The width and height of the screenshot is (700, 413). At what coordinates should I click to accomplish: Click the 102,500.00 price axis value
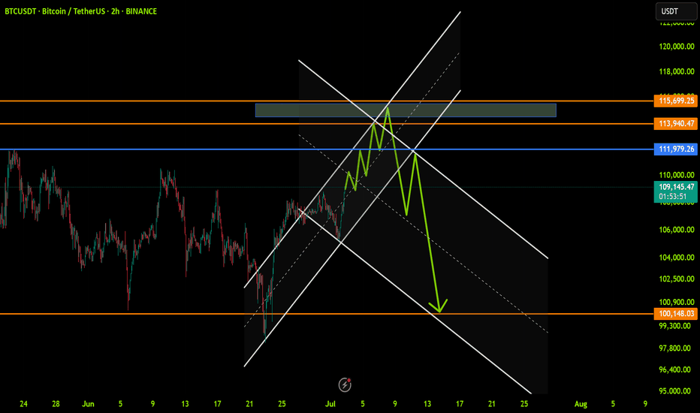pyautogui.click(x=677, y=279)
